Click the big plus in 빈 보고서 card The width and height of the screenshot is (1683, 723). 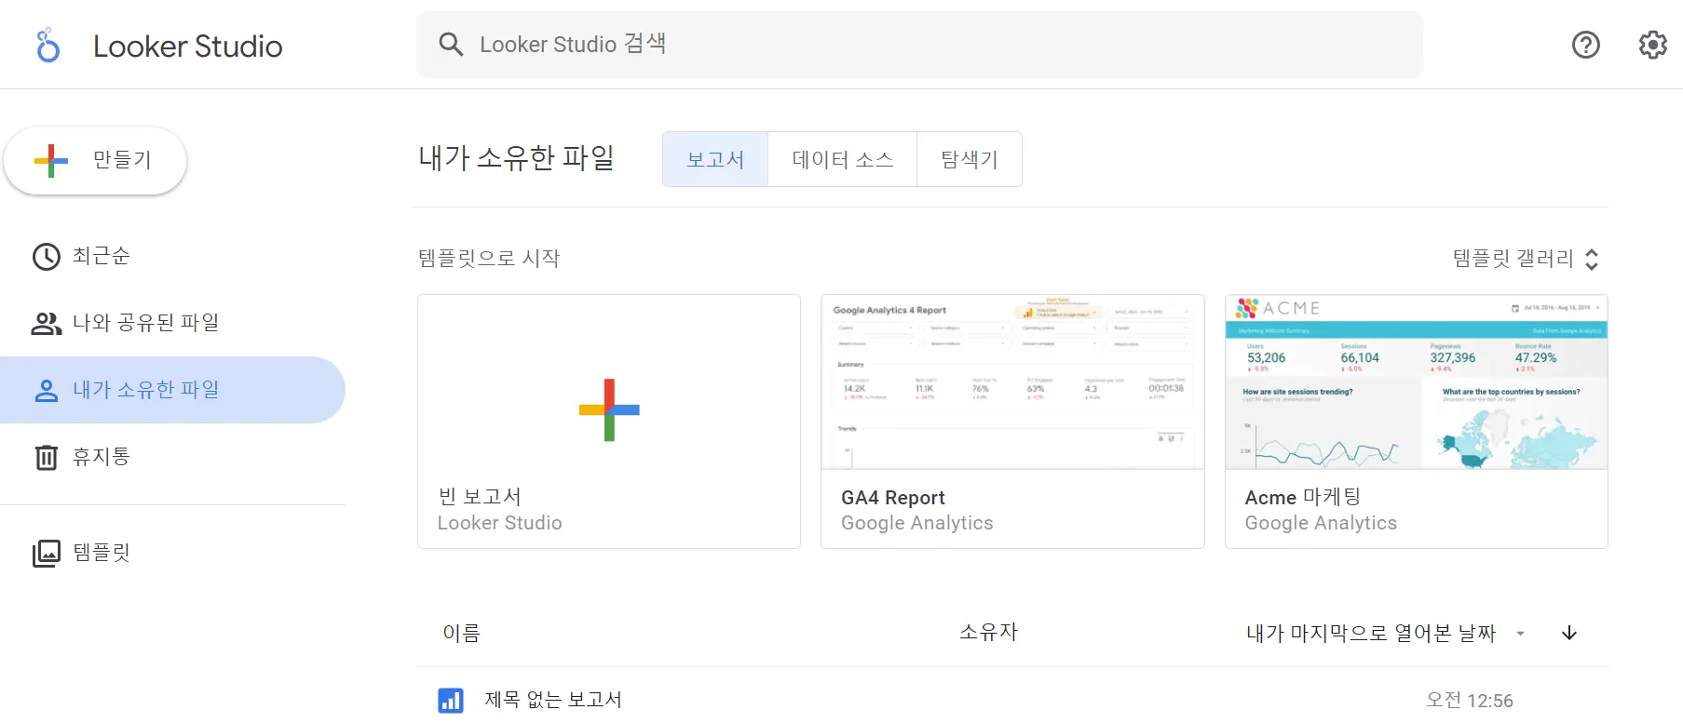(x=609, y=409)
